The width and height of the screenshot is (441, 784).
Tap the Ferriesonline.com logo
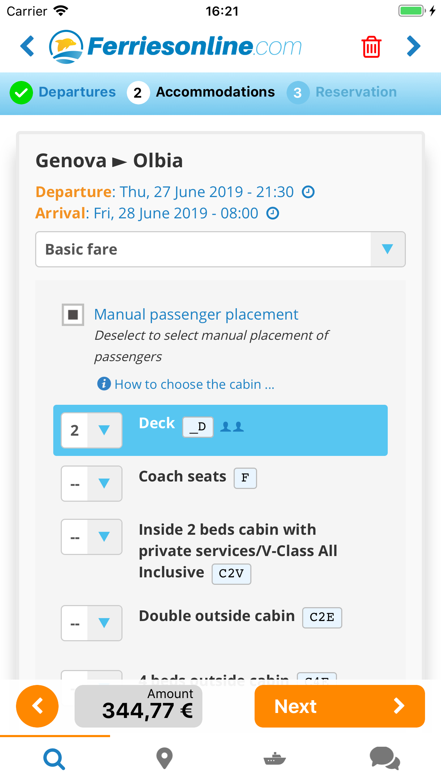175,47
